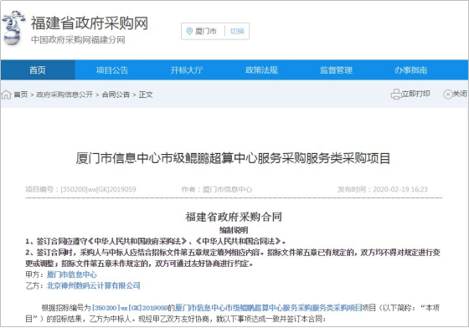Click the 关闭 button text
469x328 pixels.
coord(460,94)
